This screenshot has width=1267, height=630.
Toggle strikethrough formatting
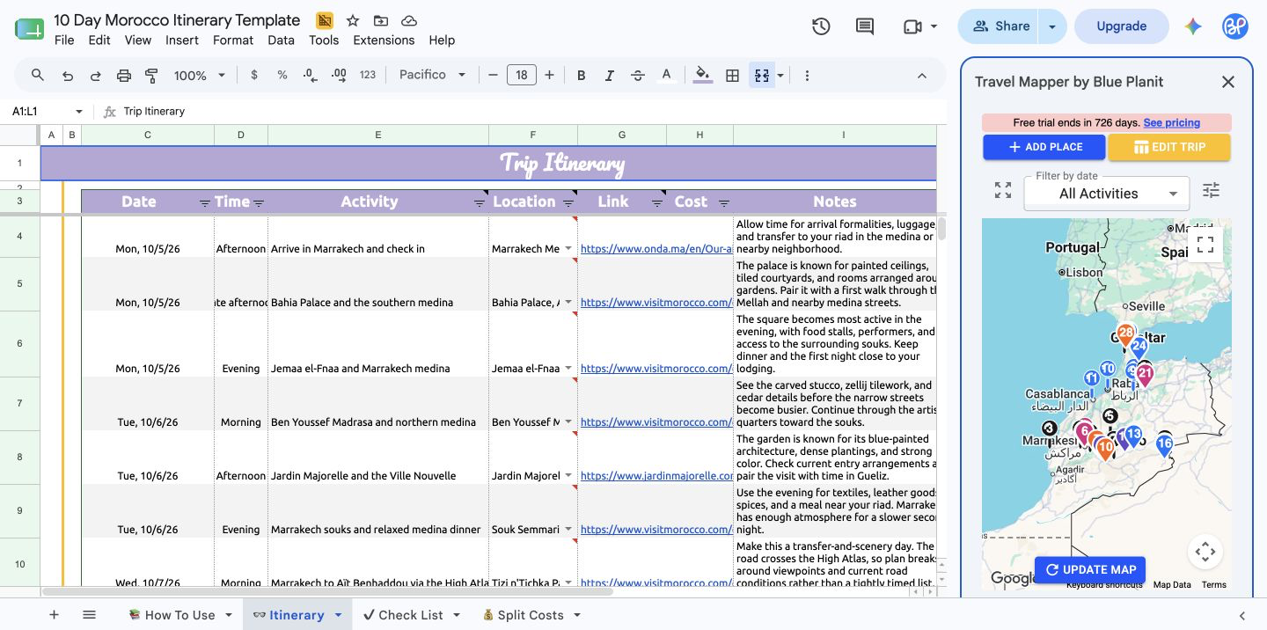pyautogui.click(x=638, y=76)
